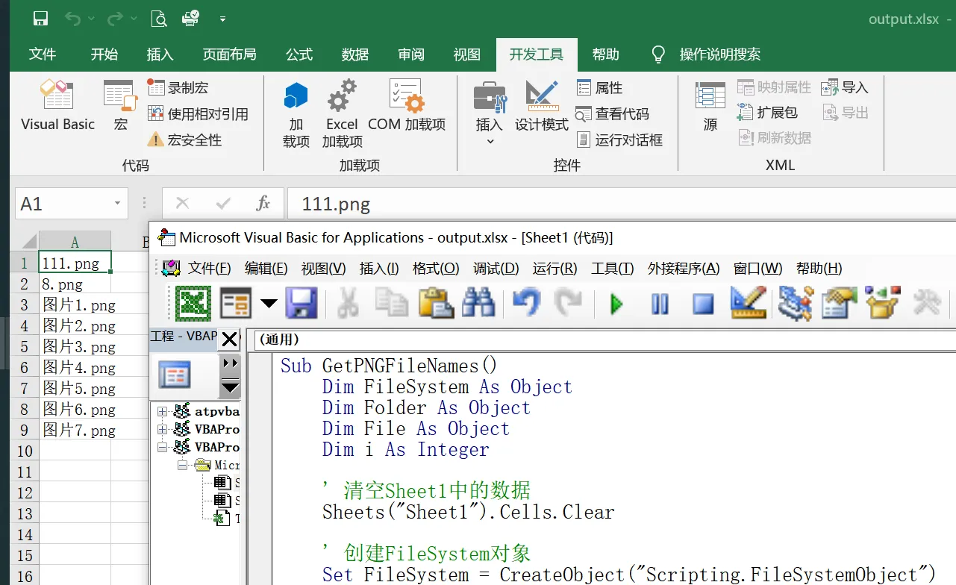
Task: Save project with VBA floppy disk icon
Action: click(x=302, y=304)
